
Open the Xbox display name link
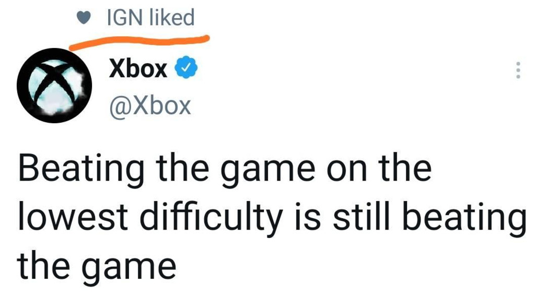click(x=138, y=68)
